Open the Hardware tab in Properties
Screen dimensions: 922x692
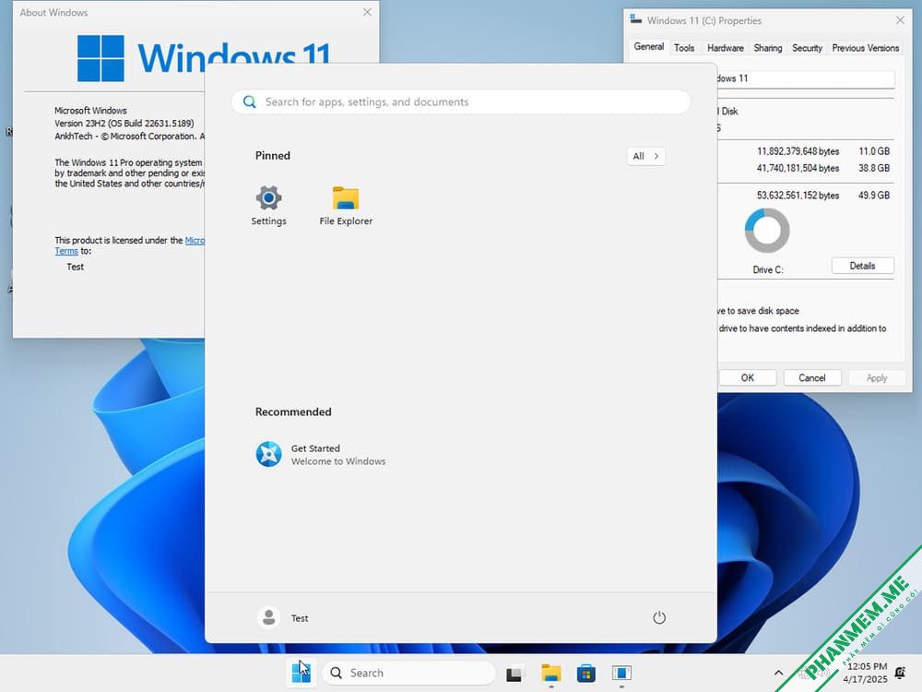725,48
